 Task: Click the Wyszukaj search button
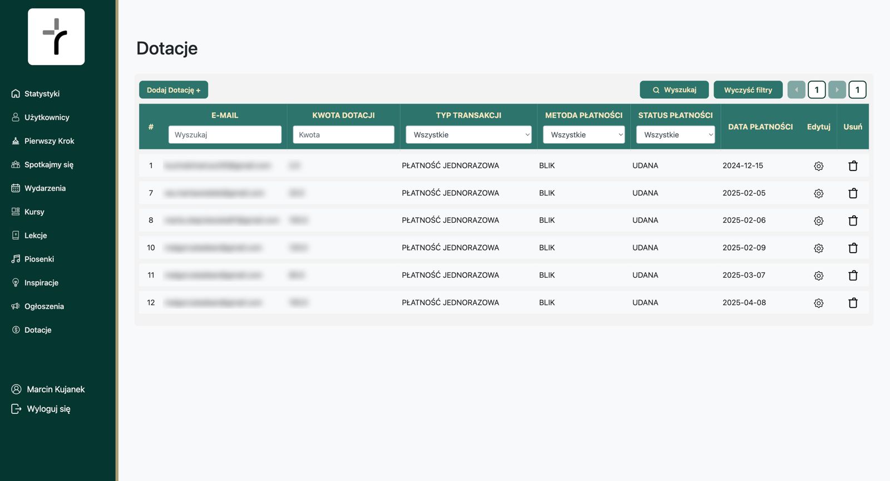pyautogui.click(x=674, y=90)
